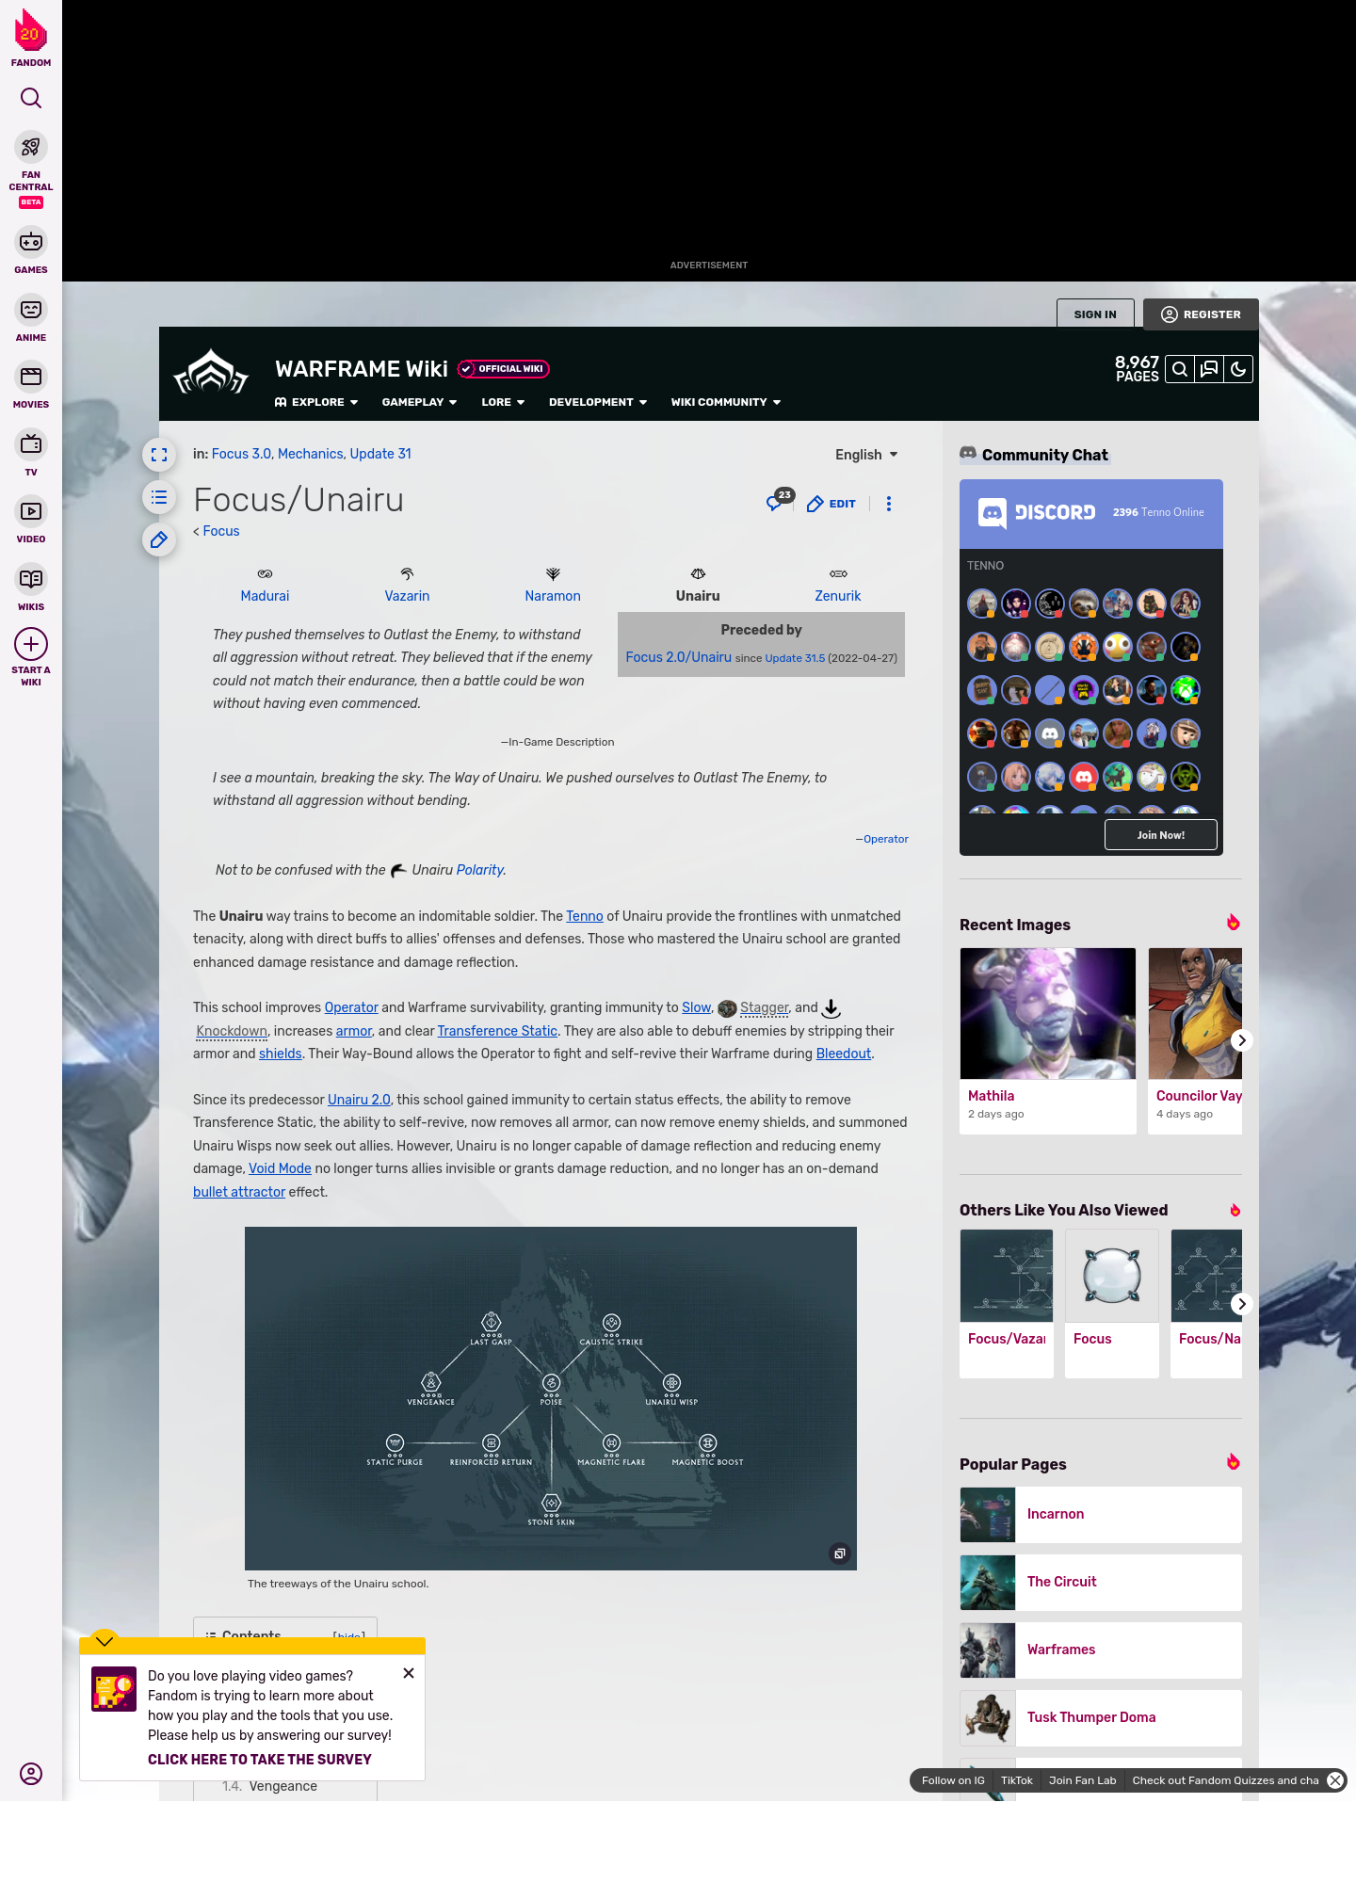Open Fan Central rocket icon
The height and width of the screenshot is (1883, 1356).
pyautogui.click(x=31, y=148)
